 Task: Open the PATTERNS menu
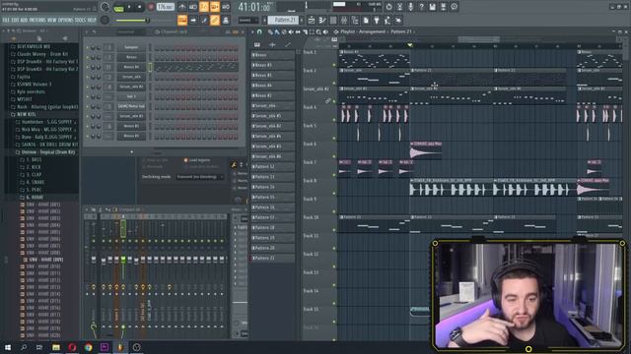click(37, 20)
